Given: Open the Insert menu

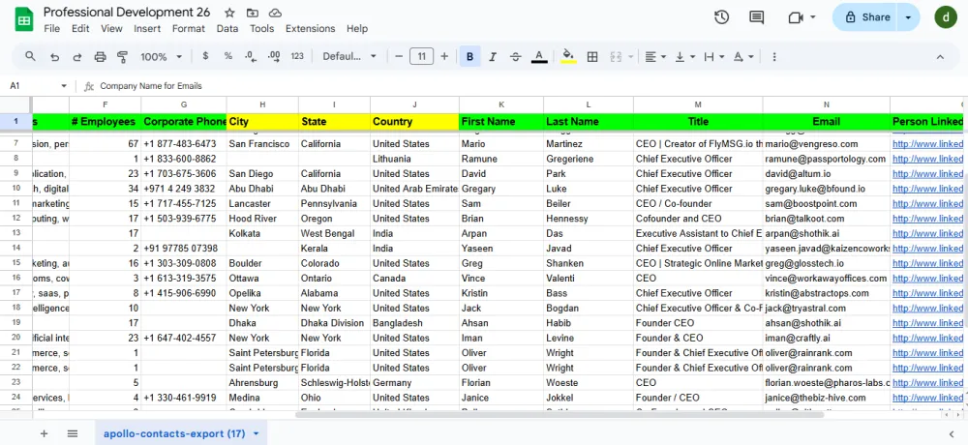Looking at the screenshot, I should click(x=147, y=28).
